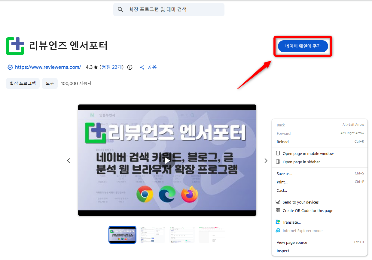372x260 pixels.
Task: Click the 리뷰언즈 엔서포터 extension logo icon
Action: 15,46
